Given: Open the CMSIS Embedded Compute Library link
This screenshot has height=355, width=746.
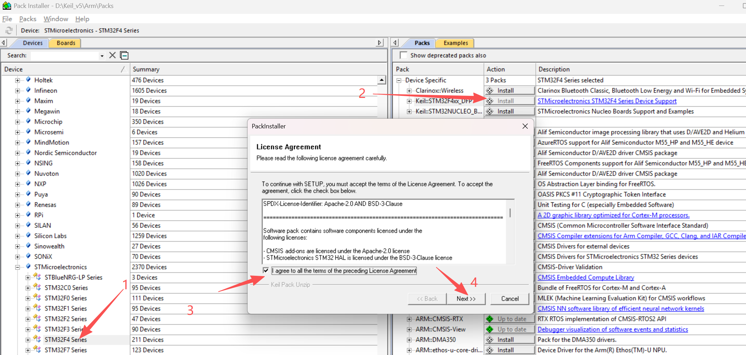Looking at the screenshot, I should (x=586, y=277).
